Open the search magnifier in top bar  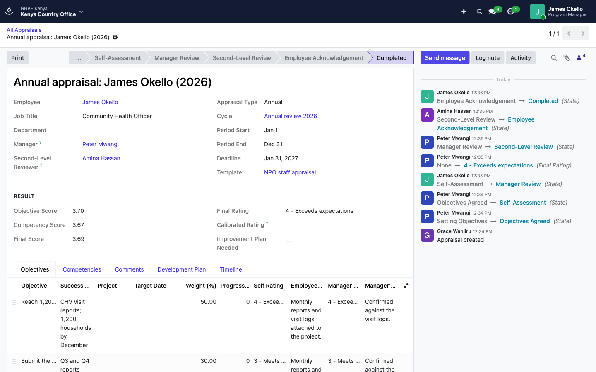pos(479,12)
